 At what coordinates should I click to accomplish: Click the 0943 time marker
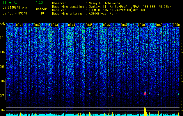coord(54,25)
